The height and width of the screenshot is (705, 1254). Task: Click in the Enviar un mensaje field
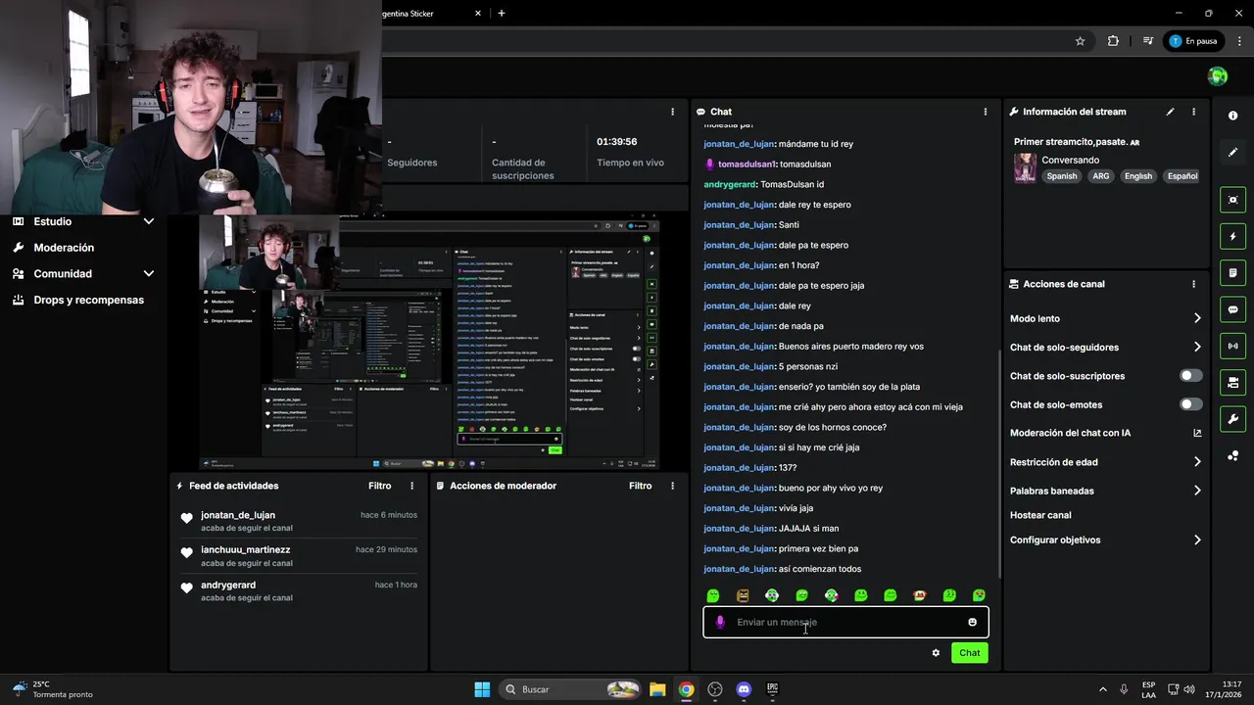pyautogui.click(x=845, y=622)
